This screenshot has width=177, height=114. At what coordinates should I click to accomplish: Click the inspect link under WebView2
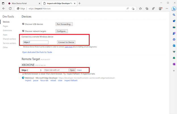pos(28,80)
